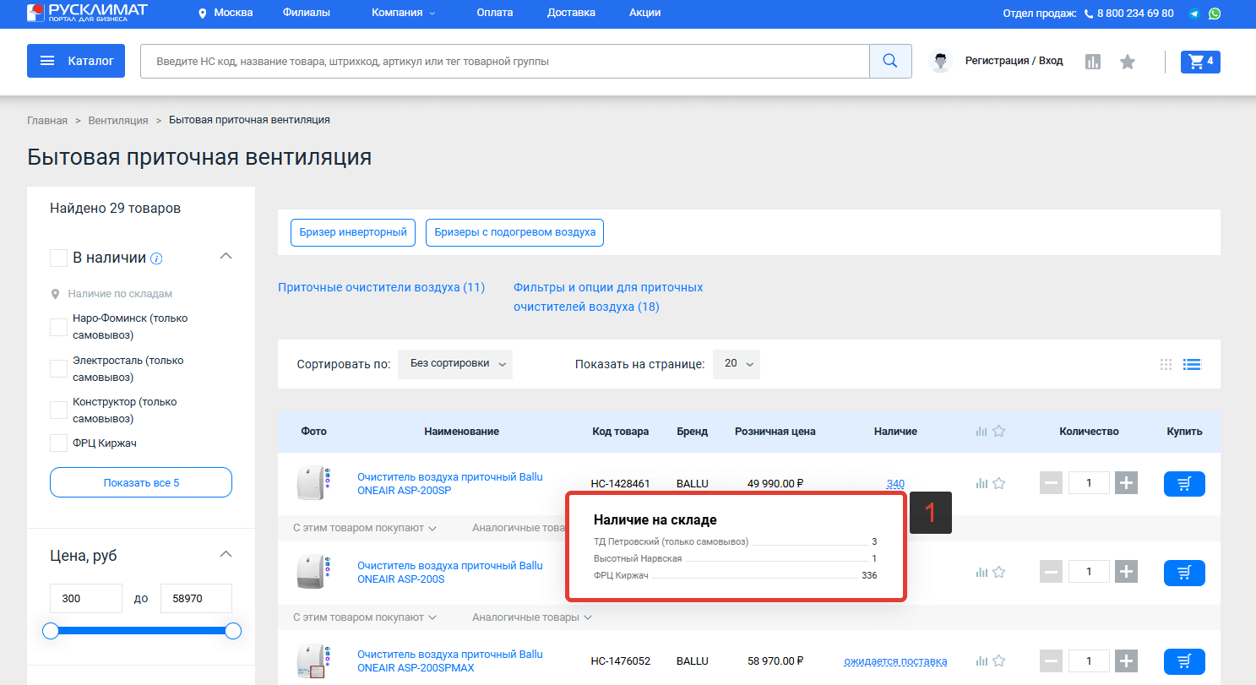The height and width of the screenshot is (685, 1256).
Task: Add ASP-200SP to cart
Action: tap(1184, 484)
